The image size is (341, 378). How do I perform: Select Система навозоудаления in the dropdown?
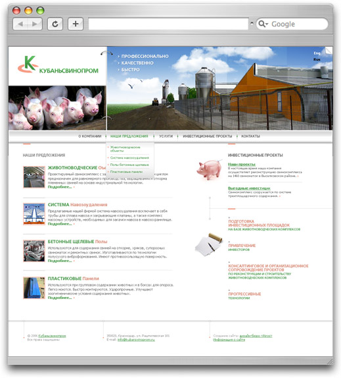129,157
